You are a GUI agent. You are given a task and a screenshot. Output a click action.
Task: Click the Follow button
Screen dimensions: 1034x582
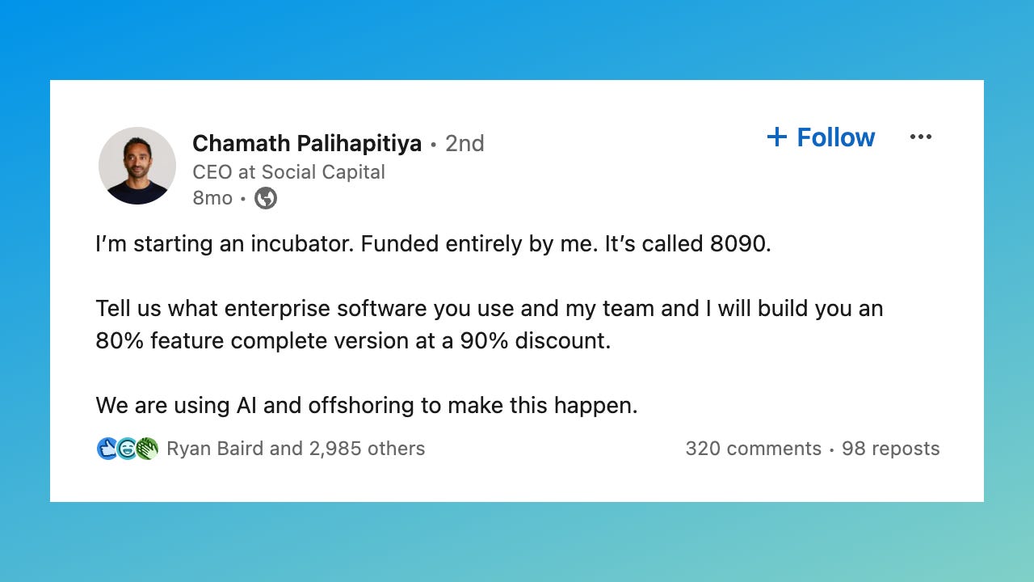pos(835,137)
